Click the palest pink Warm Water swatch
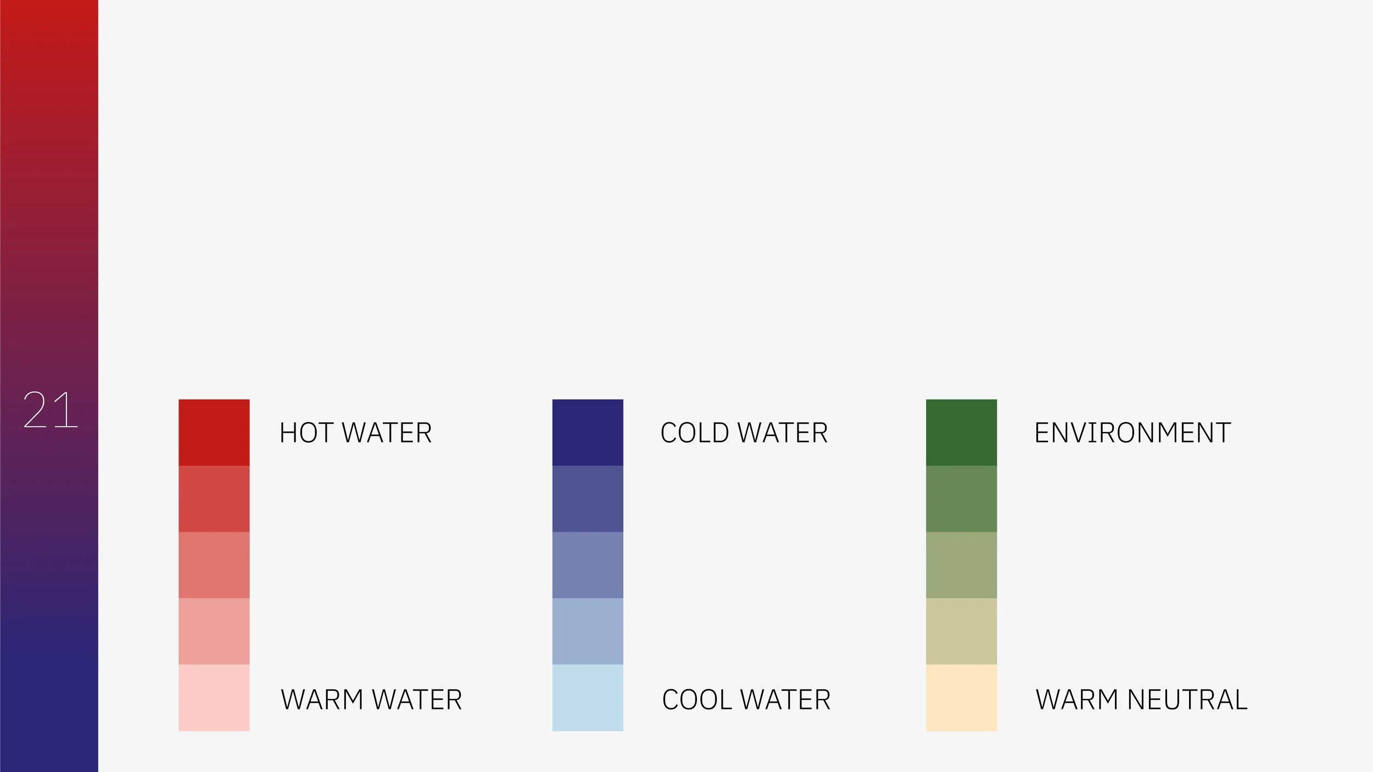This screenshot has height=772, width=1373. pos(214,698)
